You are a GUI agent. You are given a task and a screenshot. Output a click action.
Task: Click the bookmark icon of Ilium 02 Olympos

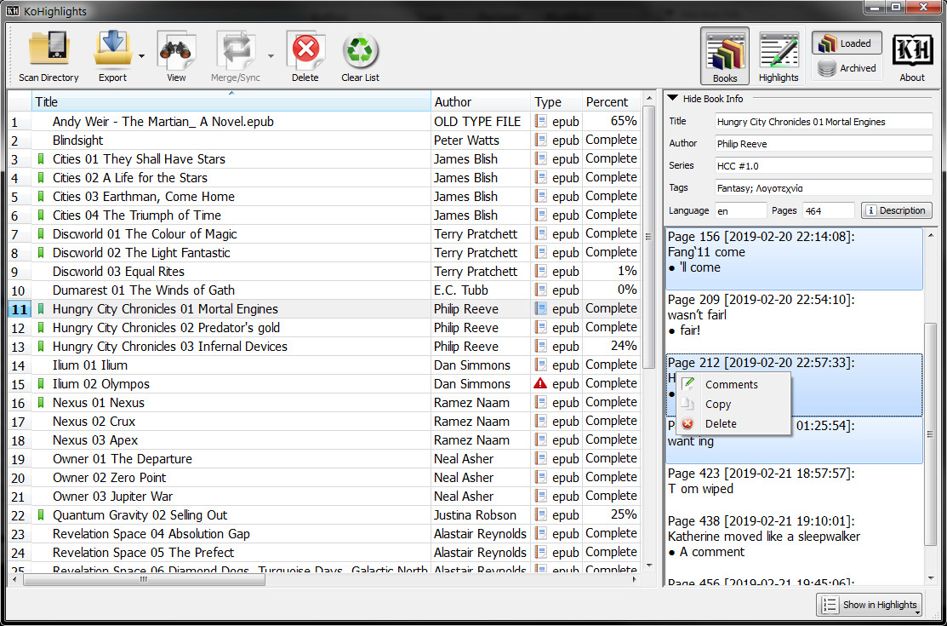(x=41, y=383)
